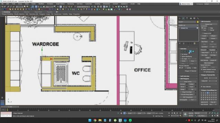
Task: Click the Auto Key button
Action: coord(191,113)
